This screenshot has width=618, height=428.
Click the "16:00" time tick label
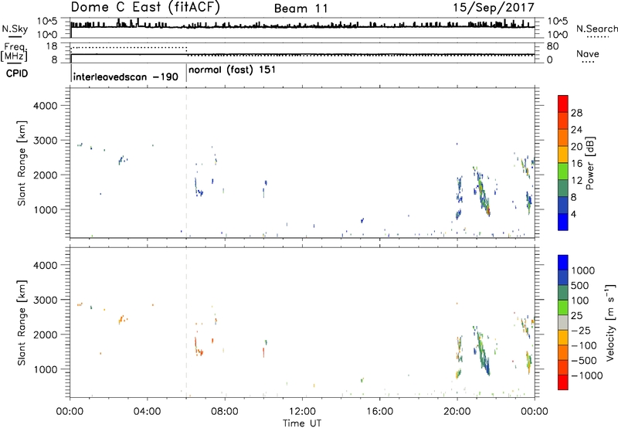tap(379, 412)
